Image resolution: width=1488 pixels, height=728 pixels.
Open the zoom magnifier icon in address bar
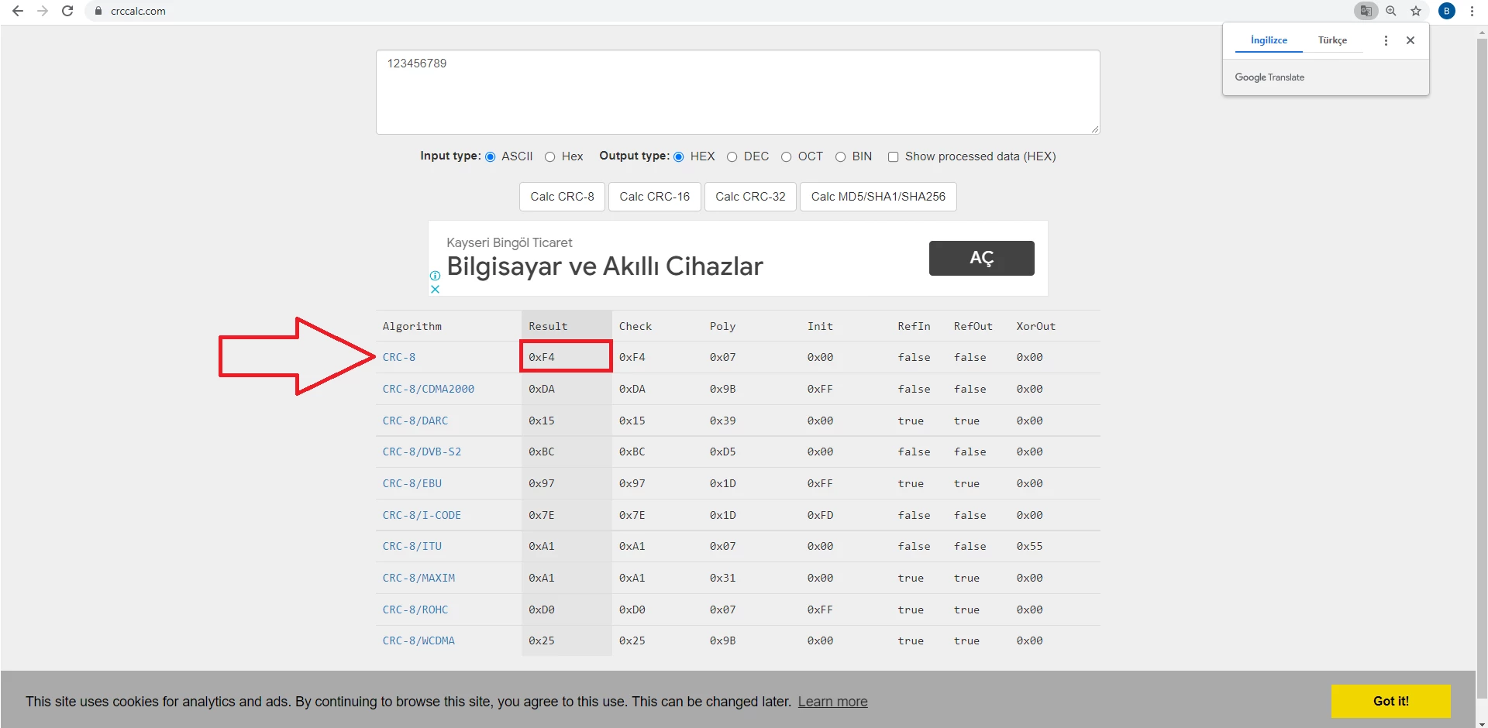[1391, 11]
